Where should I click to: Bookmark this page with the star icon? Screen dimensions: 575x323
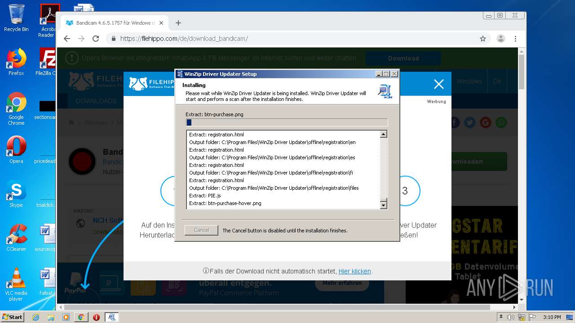pyautogui.click(x=483, y=39)
